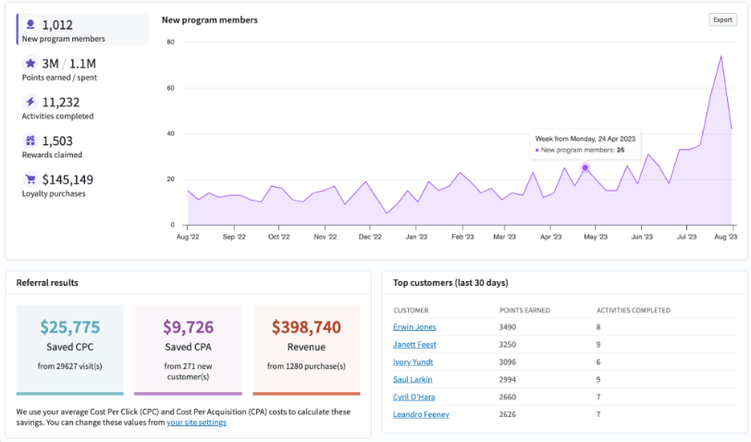This screenshot has width=751, height=442.
Task: Click the from 29627 visit(s) text
Action: click(70, 366)
